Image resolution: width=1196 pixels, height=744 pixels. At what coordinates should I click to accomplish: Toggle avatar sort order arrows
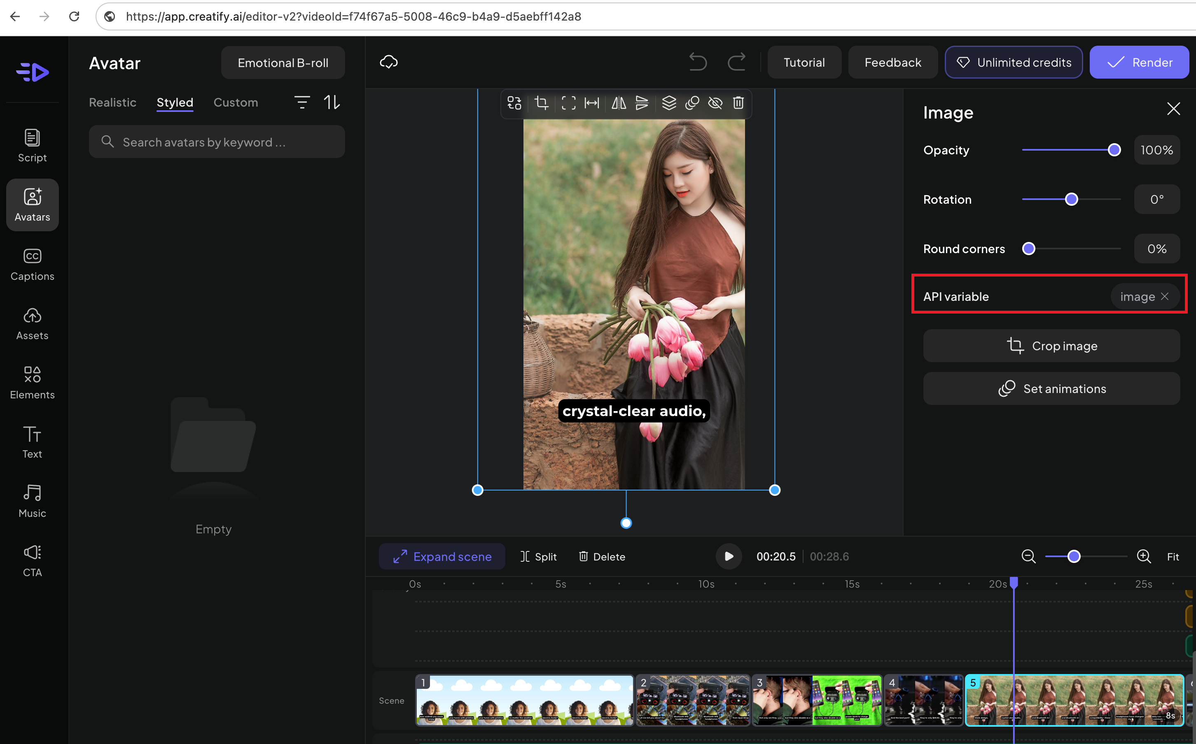(x=332, y=102)
